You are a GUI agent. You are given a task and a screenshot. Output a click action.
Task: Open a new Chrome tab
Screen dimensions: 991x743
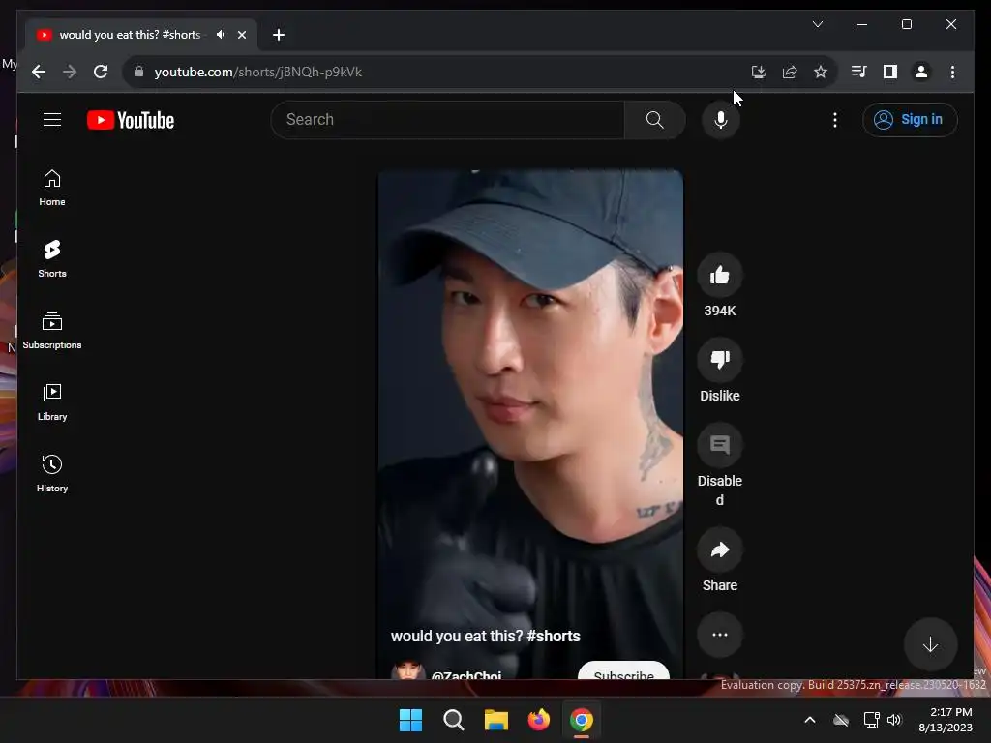[279, 35]
